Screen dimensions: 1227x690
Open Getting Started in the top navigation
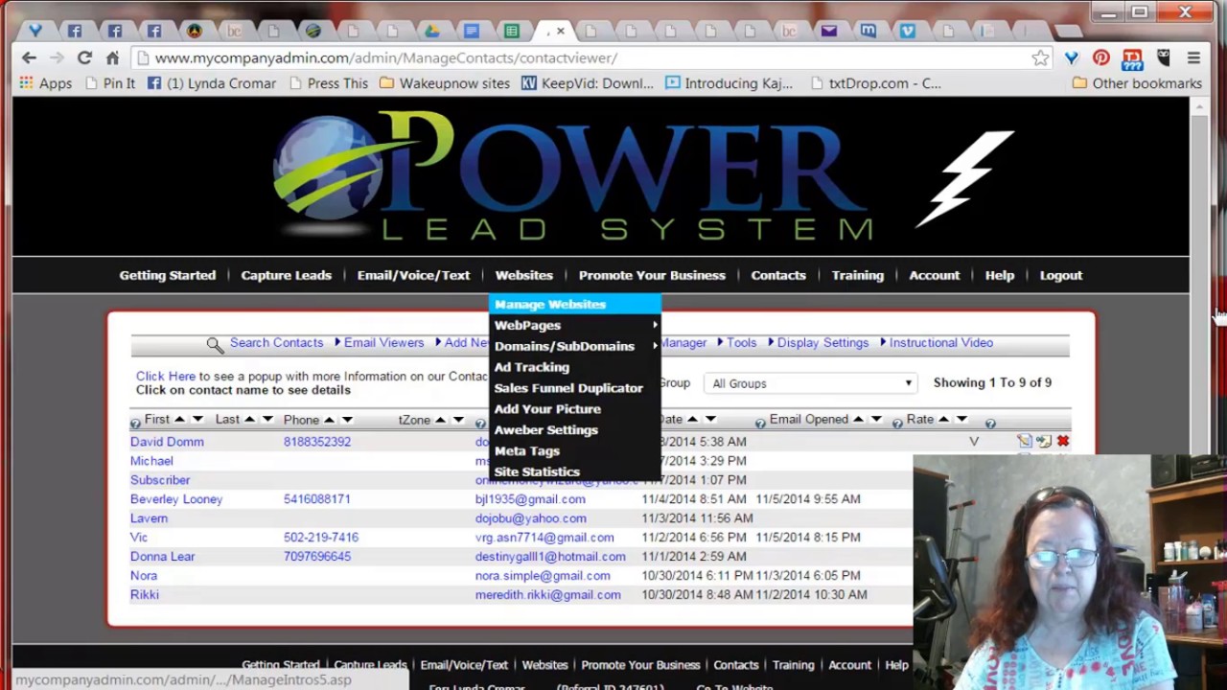point(167,275)
